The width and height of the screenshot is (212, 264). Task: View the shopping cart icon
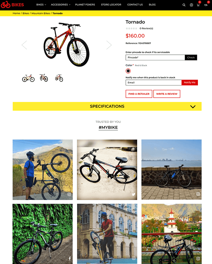point(198,5)
